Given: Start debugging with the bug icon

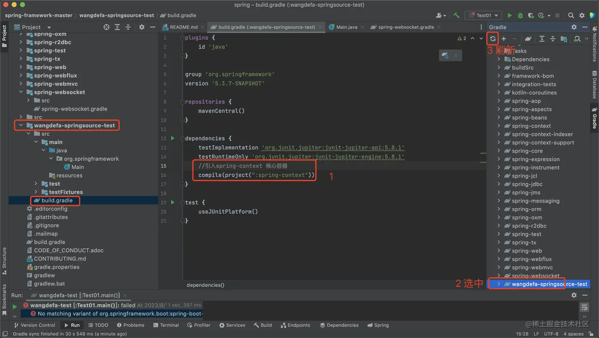Looking at the screenshot, I should [x=520, y=15].
